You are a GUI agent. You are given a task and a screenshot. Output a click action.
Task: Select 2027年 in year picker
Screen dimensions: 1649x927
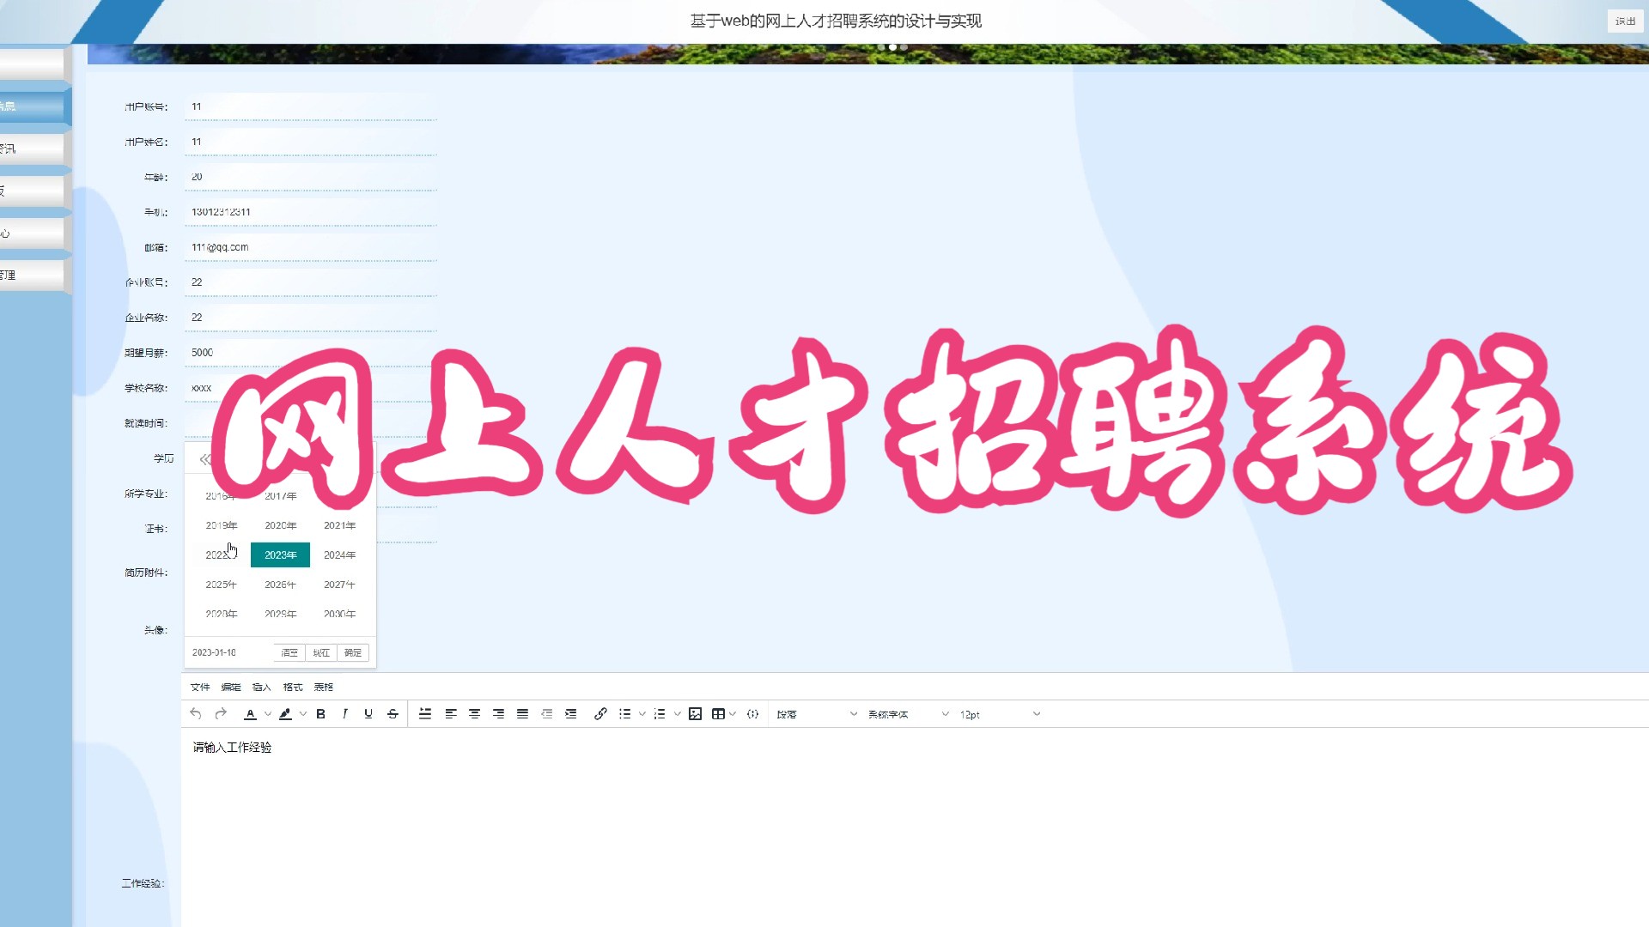pyautogui.click(x=339, y=585)
